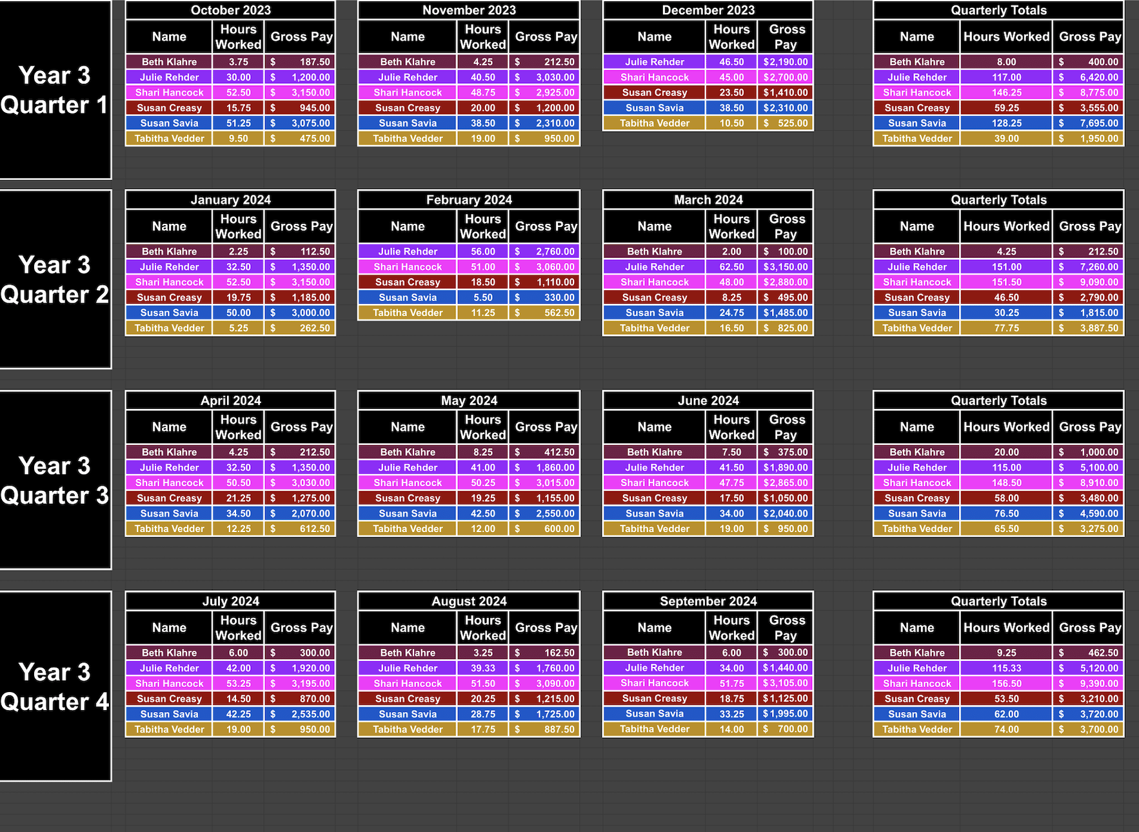Screen dimensions: 1139x832
Task: Click Shari Hancock hours 50.50 in April 2024
Action: [238, 482]
